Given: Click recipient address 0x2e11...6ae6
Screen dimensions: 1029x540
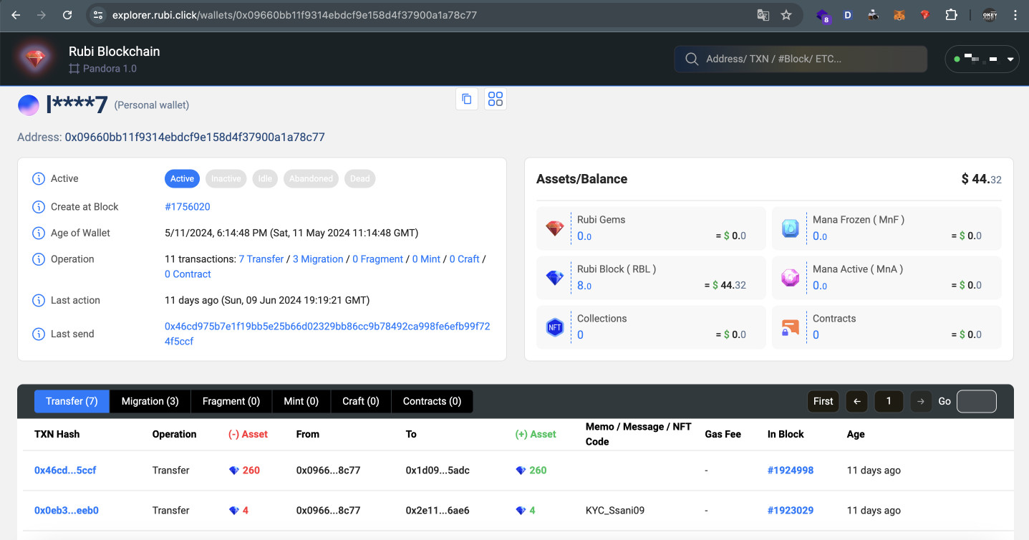Looking at the screenshot, I should (x=438, y=511).
